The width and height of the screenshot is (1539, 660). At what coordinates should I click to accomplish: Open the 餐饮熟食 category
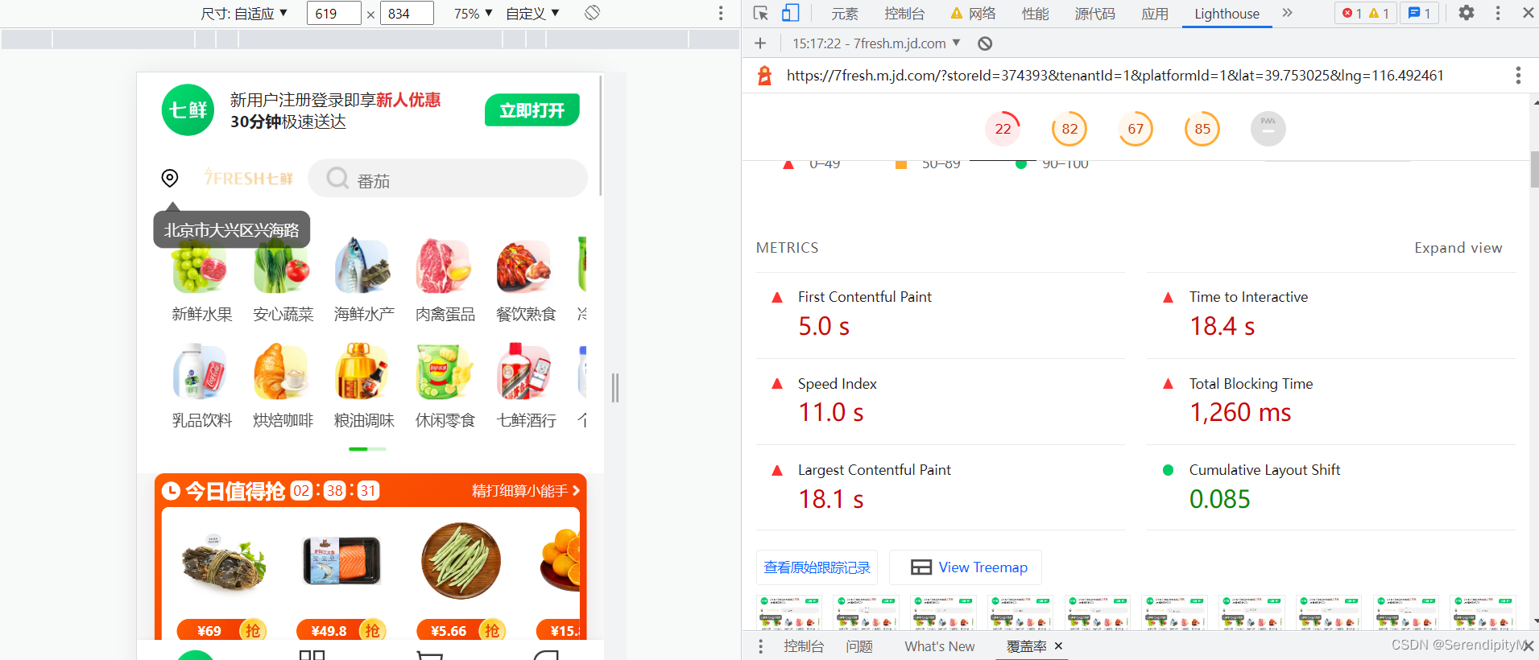coord(526,281)
